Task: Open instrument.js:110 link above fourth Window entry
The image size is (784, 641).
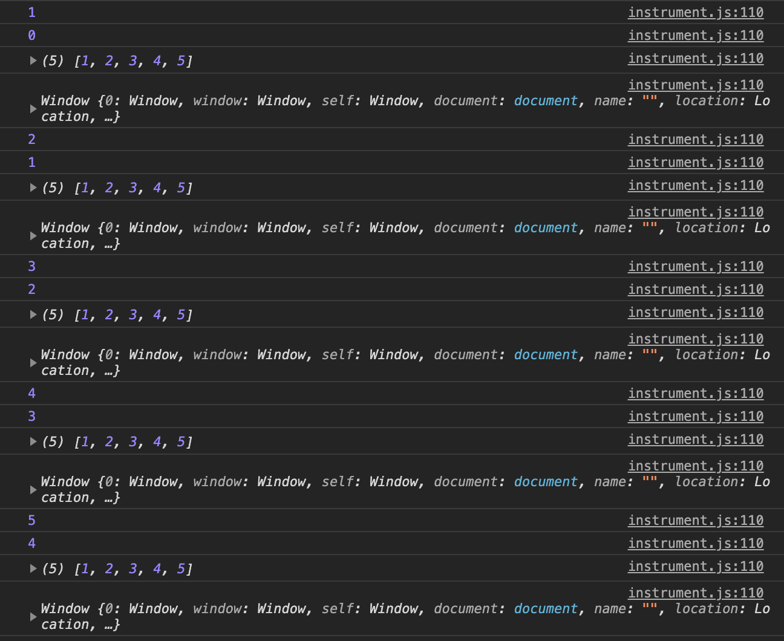Action: [696, 466]
